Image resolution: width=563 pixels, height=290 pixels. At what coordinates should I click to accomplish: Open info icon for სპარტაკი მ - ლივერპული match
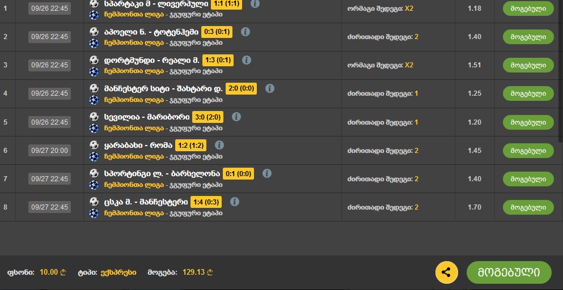(x=255, y=3)
